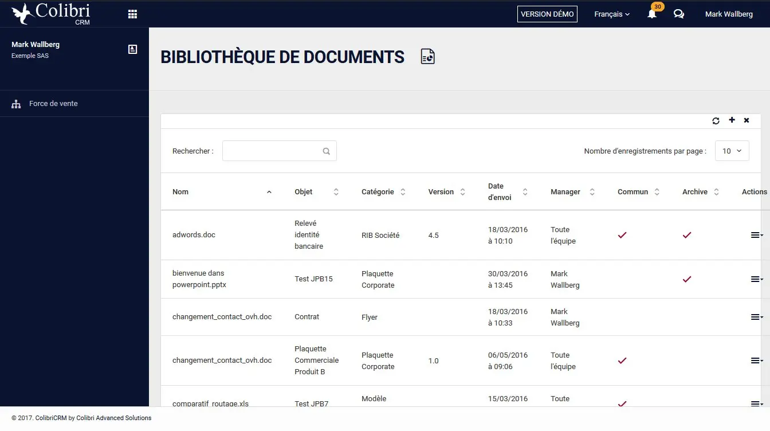The width and height of the screenshot is (770, 431).
Task: Open actions menu for adwords.doc row
Action: pos(756,235)
